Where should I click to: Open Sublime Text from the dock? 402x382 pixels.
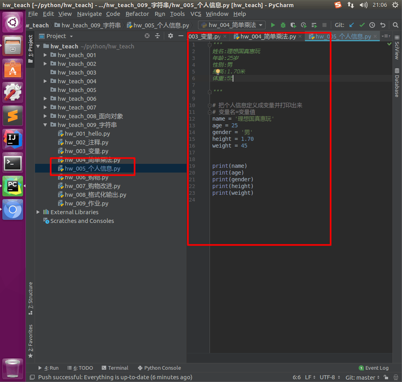coord(13,116)
